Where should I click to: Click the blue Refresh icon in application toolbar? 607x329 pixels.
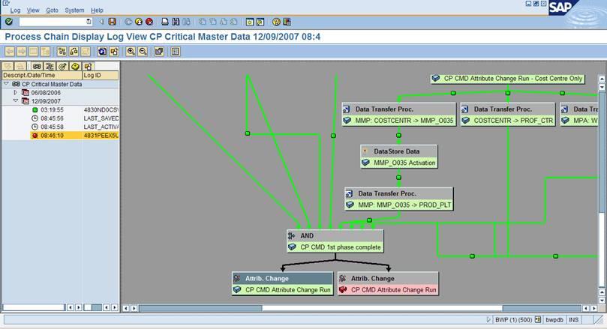[x=102, y=52]
